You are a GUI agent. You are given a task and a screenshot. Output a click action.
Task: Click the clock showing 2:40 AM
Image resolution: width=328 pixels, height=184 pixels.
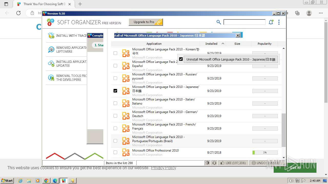(315, 181)
